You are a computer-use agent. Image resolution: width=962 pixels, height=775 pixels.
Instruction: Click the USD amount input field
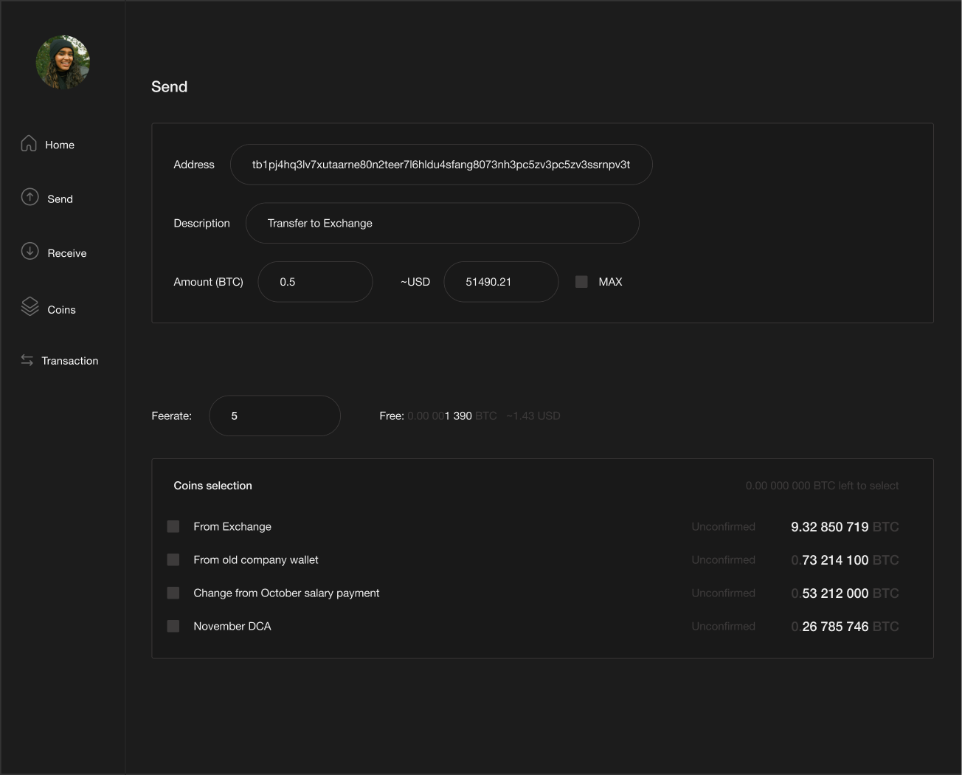[x=501, y=282]
